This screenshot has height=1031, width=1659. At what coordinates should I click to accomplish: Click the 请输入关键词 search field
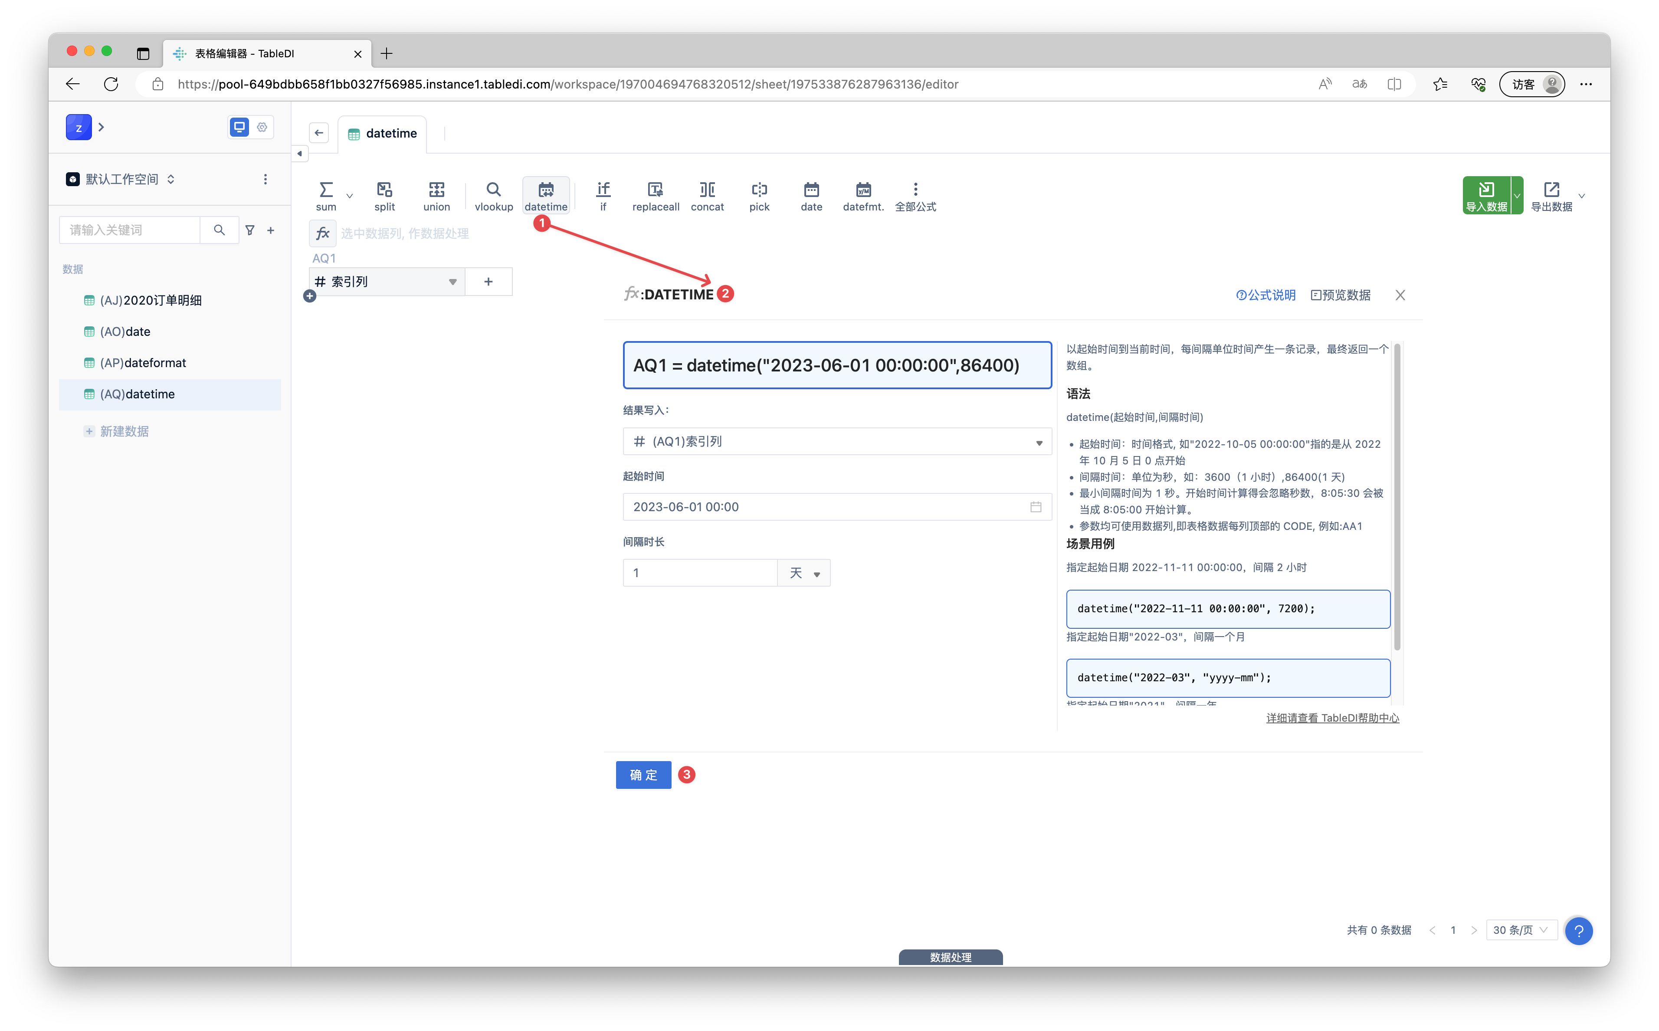tap(130, 230)
